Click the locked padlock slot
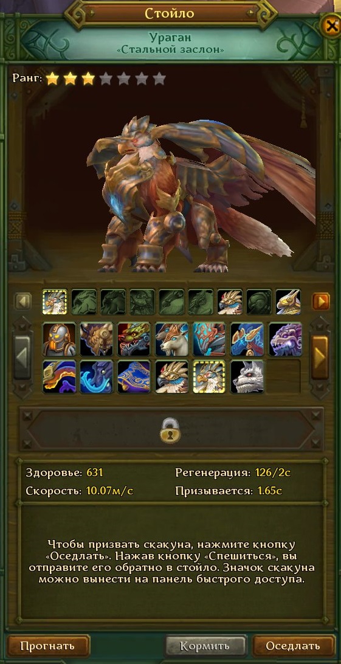The width and height of the screenshot is (341, 664). click(170, 429)
